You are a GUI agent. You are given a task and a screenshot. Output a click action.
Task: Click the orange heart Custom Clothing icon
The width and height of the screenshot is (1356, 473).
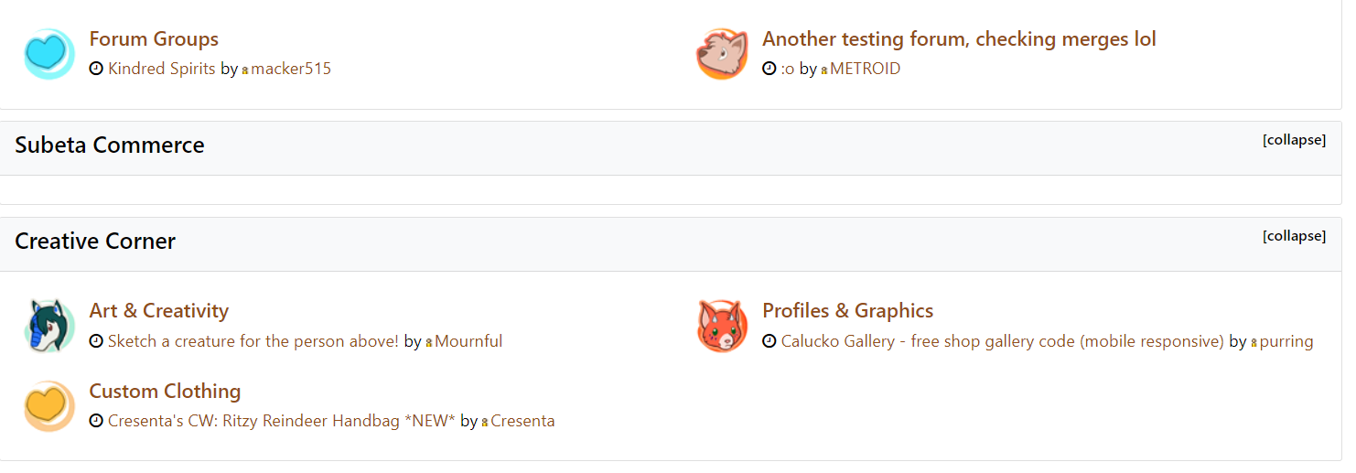tap(48, 405)
